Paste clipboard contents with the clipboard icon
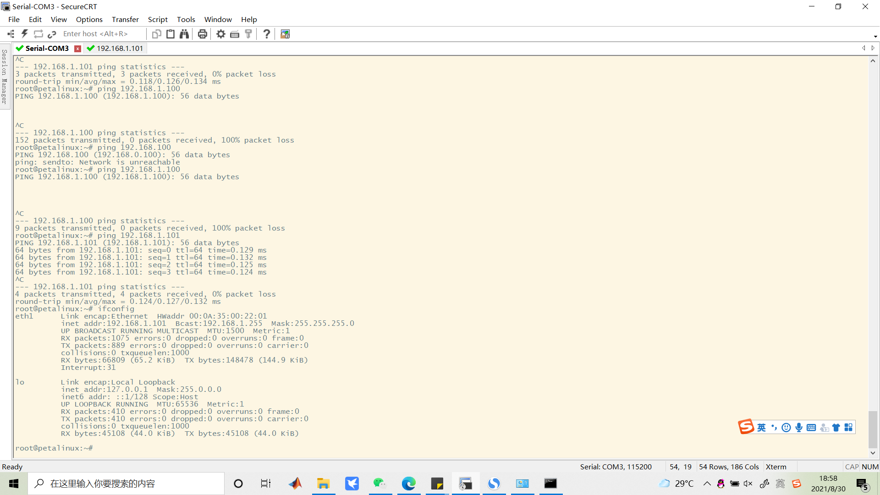Screen dimensions: 880x495 (170, 33)
